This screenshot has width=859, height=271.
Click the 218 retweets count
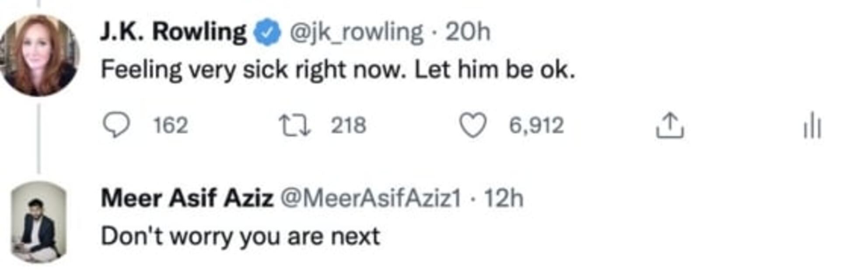point(348,126)
